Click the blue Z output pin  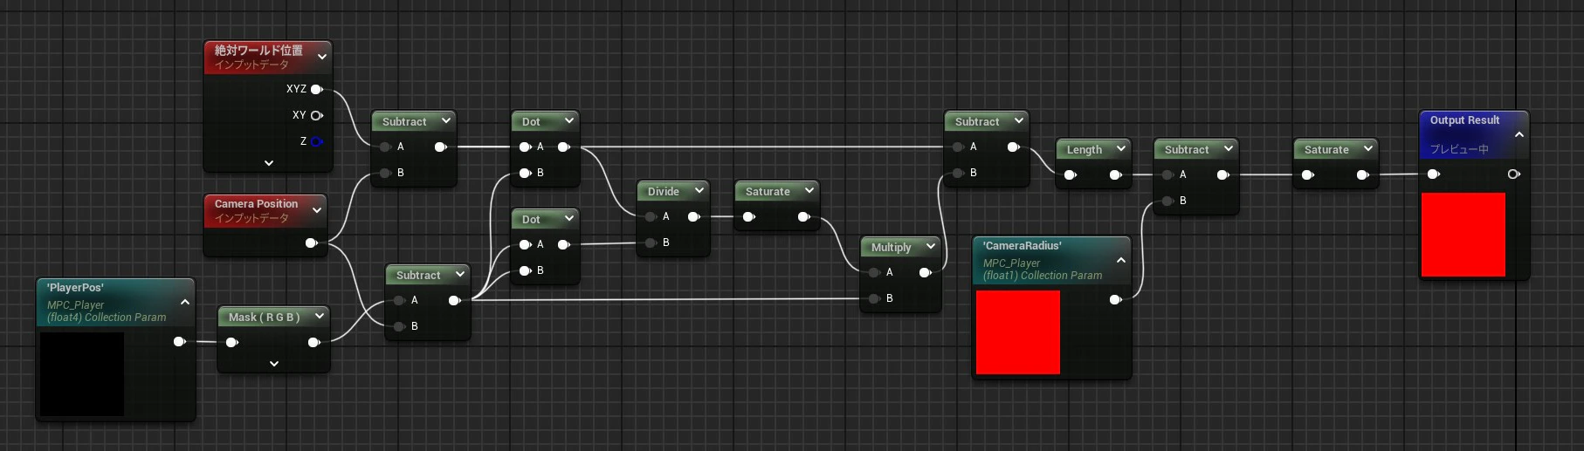(x=317, y=141)
